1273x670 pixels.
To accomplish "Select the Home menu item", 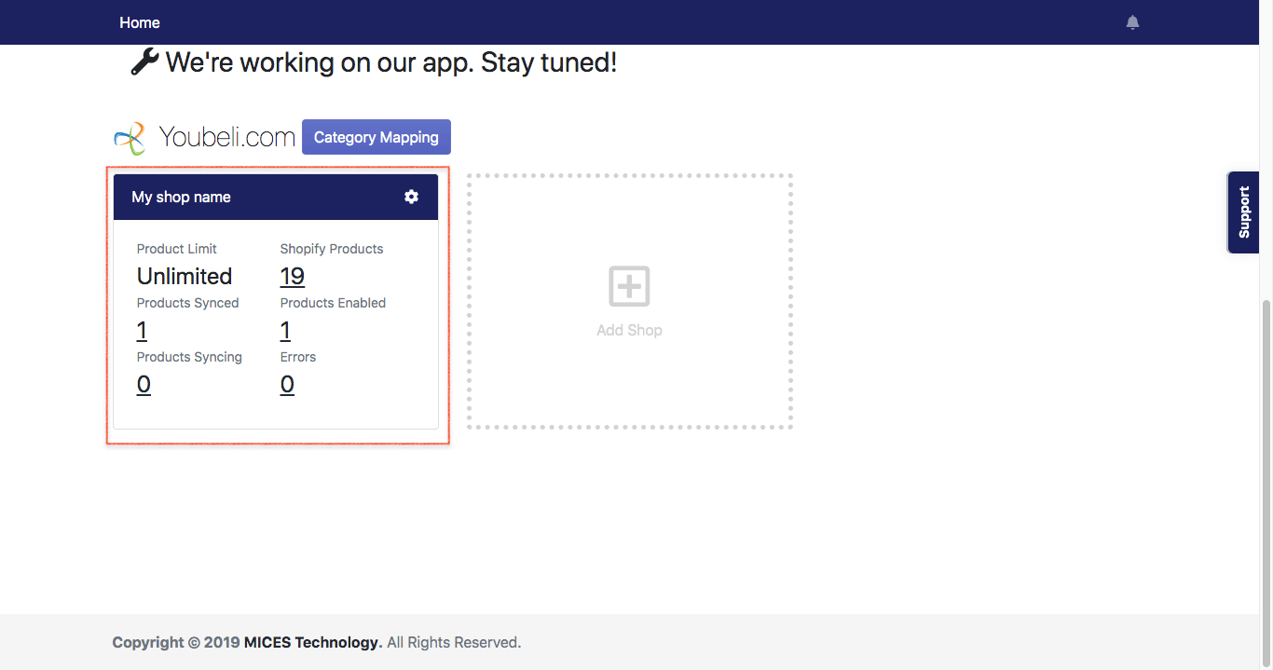I will [x=139, y=21].
